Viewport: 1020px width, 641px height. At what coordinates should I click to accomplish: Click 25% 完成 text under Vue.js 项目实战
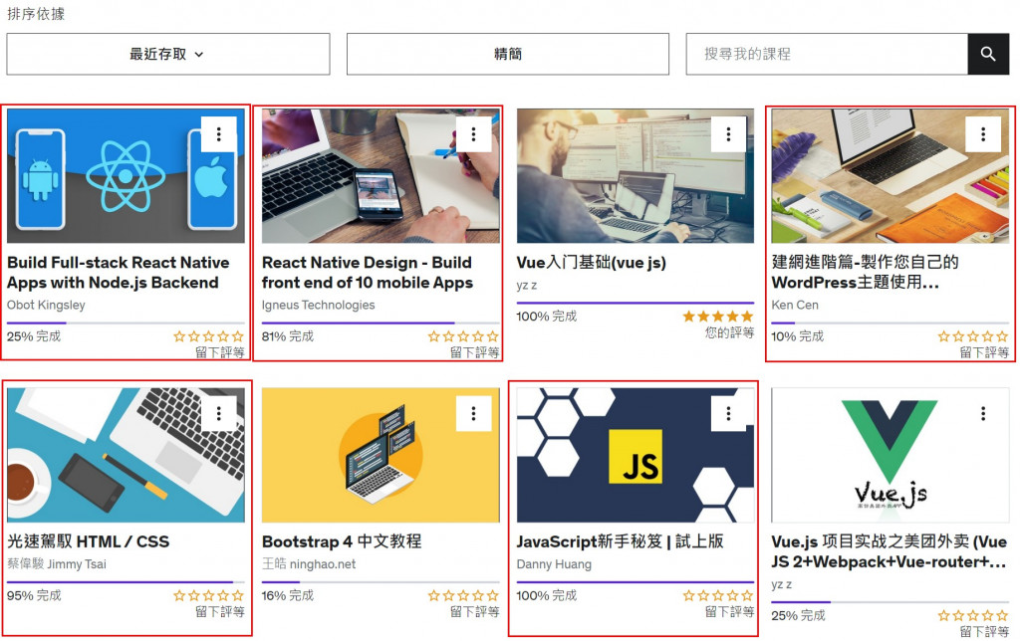[x=798, y=616]
